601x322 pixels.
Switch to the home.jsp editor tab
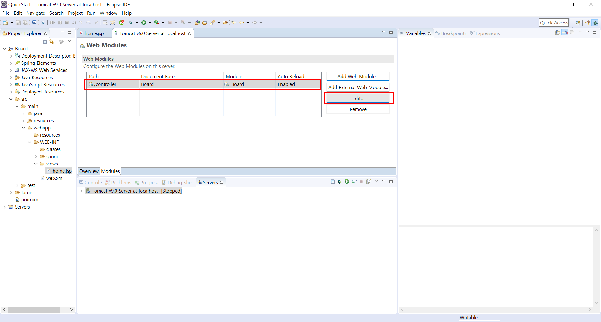click(x=94, y=33)
